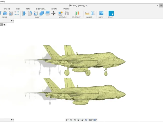163x122 pixels.
Task: Switch to the UTILITIES tab
Action: 66,9
